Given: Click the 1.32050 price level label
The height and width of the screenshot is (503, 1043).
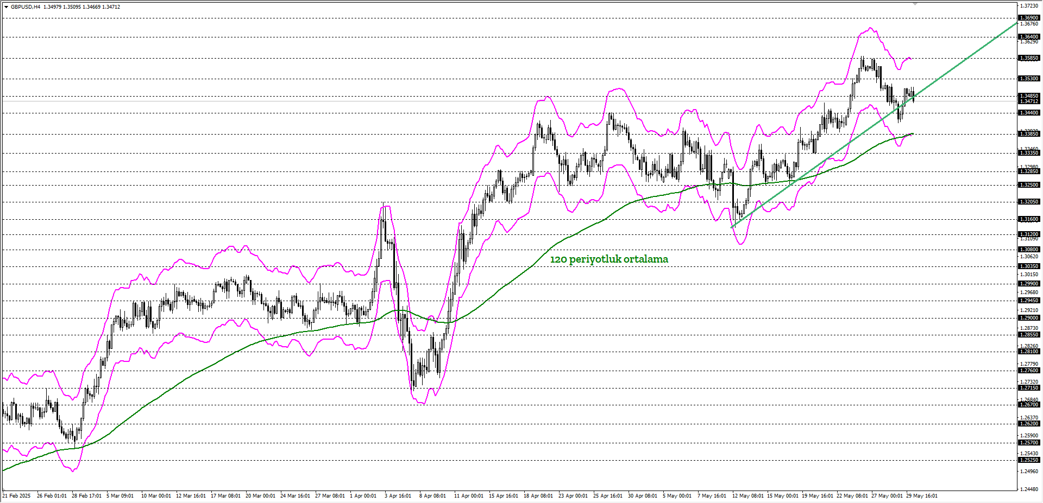Looking at the screenshot, I should (x=1029, y=202).
